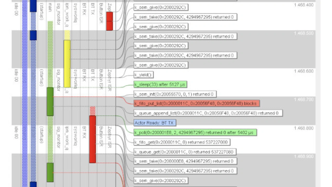Click the 1.468.800 timestamp marker

click(303, 128)
